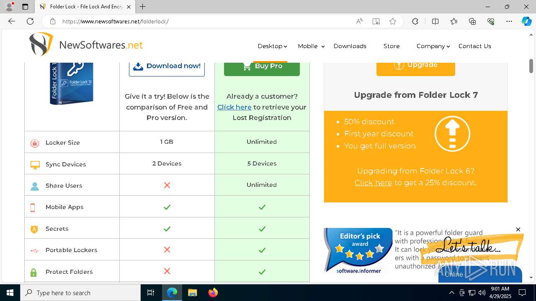Open File Explorer from taskbar
This screenshot has width=536, height=301.
(x=192, y=293)
